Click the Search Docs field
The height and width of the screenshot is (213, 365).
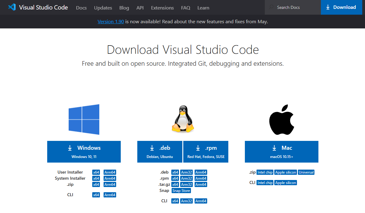click(293, 7)
